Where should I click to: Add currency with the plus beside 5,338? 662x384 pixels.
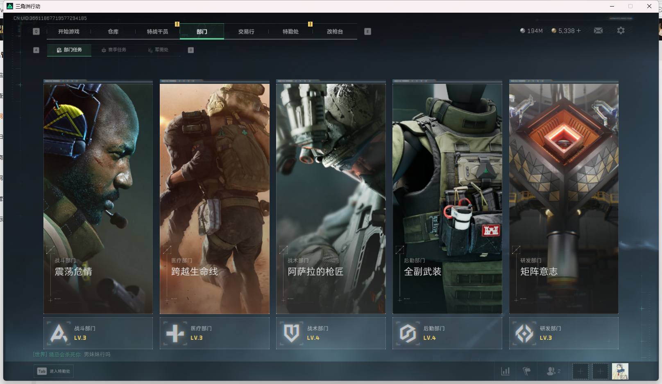(x=578, y=31)
